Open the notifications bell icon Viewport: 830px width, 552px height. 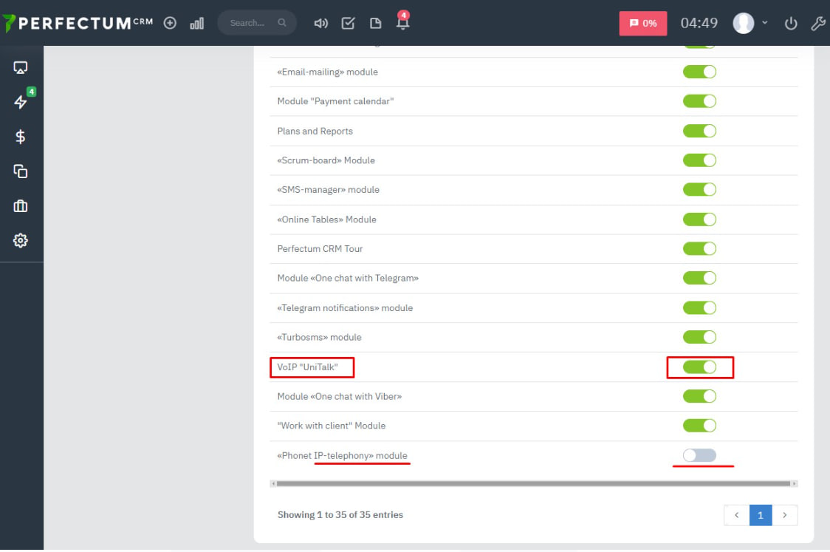pos(402,23)
